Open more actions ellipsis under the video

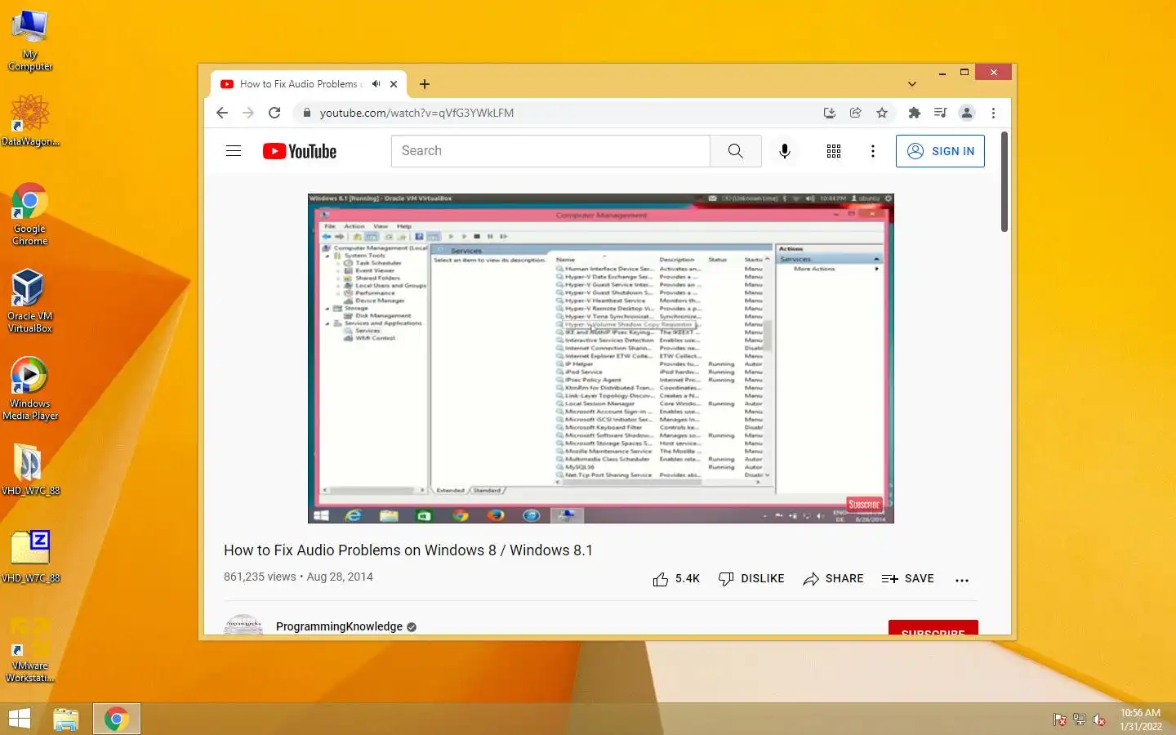pyautogui.click(x=962, y=580)
